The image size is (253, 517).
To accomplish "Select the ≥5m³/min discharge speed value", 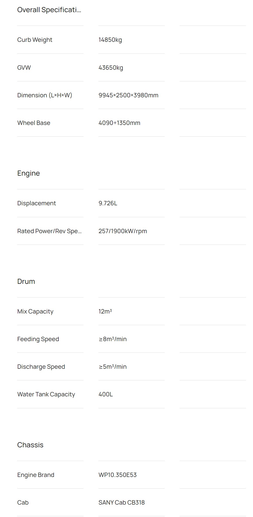I will (113, 367).
